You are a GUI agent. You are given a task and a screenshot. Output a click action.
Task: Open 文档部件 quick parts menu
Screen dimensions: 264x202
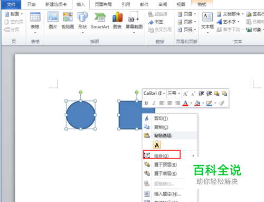pos(230,14)
